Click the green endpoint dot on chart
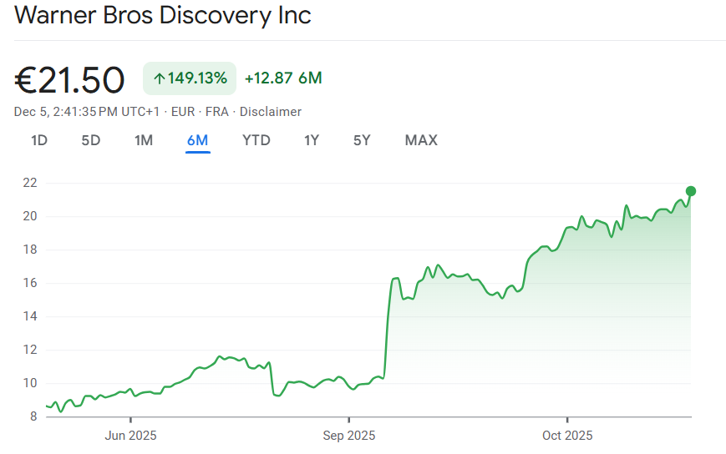The height and width of the screenshot is (454, 726). (691, 191)
